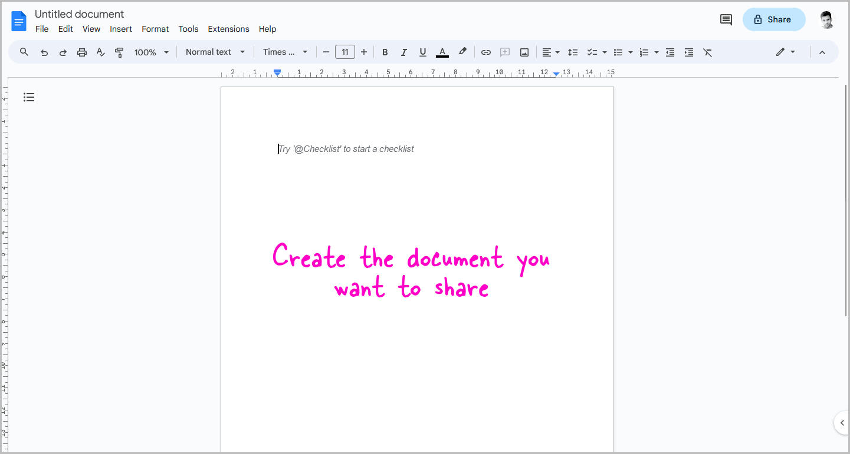The width and height of the screenshot is (850, 454).
Task: Click the Insert image icon
Action: pyautogui.click(x=524, y=52)
